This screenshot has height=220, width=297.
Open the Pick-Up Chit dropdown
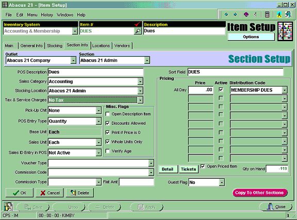click(98, 110)
